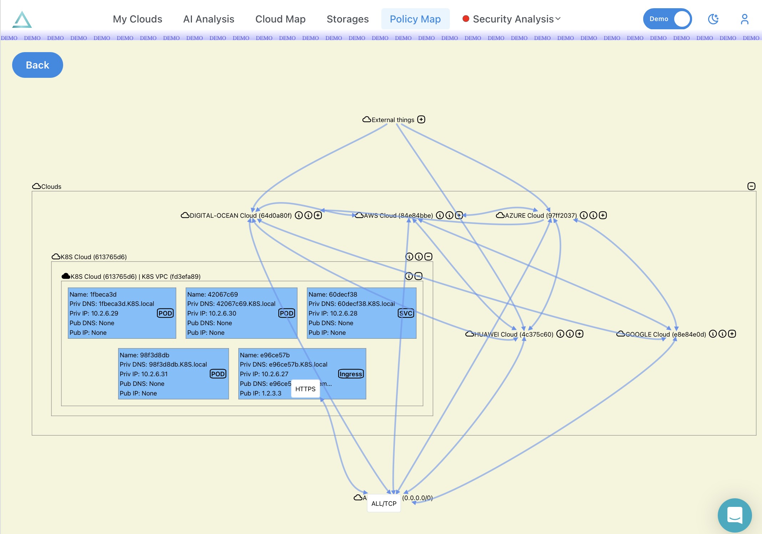Collapse the Clouds group

(x=751, y=186)
